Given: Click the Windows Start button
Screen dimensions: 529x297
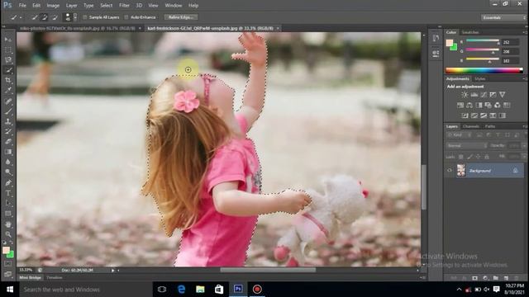Looking at the screenshot, I should point(9,290).
